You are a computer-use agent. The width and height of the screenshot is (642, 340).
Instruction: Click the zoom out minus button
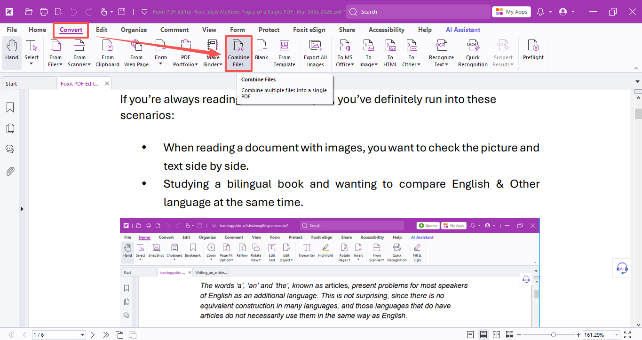(x=519, y=335)
